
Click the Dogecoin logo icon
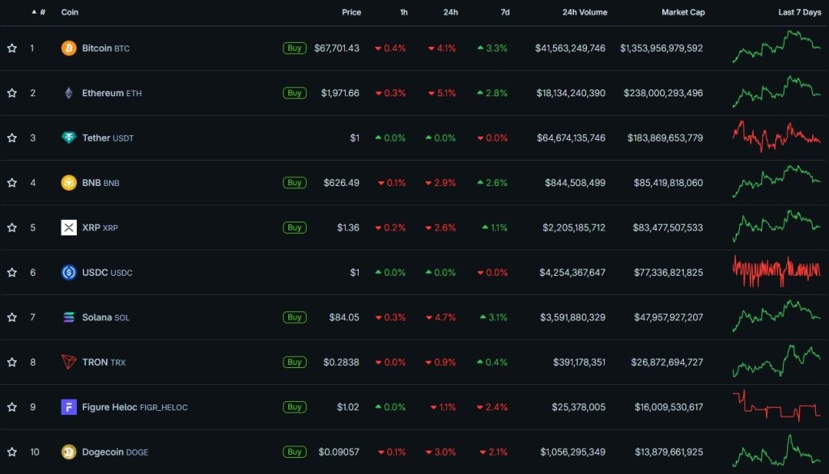[69, 451]
